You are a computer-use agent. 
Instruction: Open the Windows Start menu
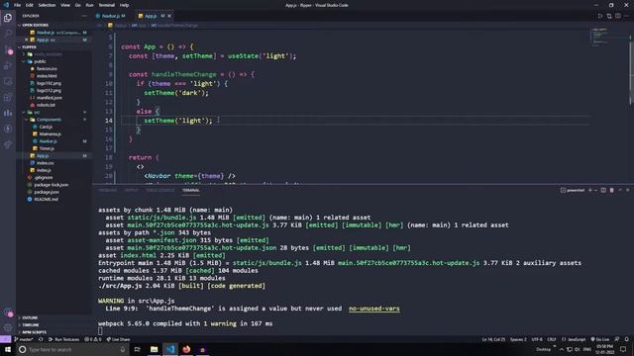(x=8, y=349)
